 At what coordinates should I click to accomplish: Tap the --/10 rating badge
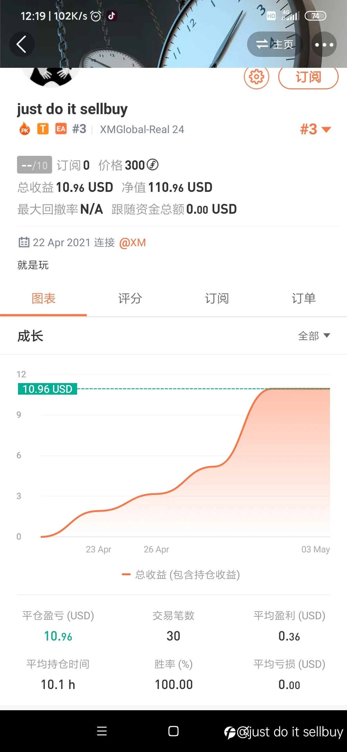coord(34,165)
